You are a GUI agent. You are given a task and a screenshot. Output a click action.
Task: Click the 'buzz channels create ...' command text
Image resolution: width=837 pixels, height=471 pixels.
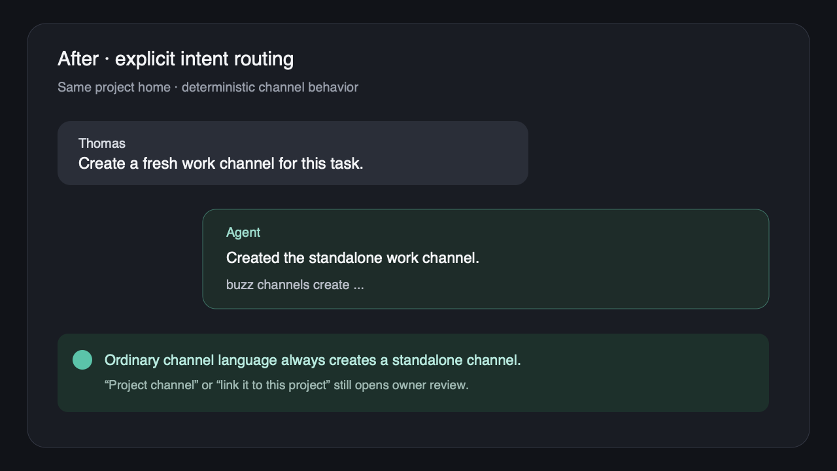(295, 285)
